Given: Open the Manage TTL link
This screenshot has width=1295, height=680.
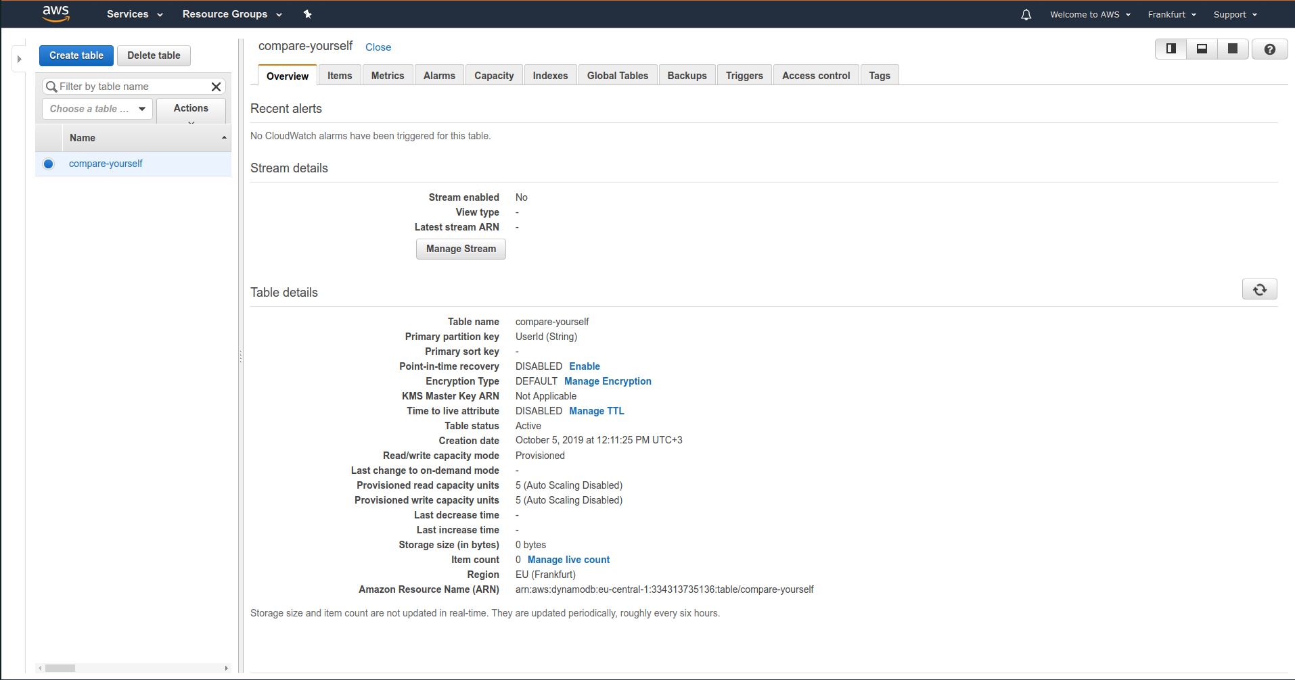Looking at the screenshot, I should 597,411.
